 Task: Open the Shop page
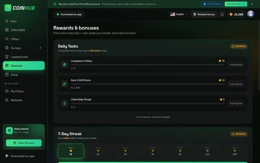tap(24, 75)
